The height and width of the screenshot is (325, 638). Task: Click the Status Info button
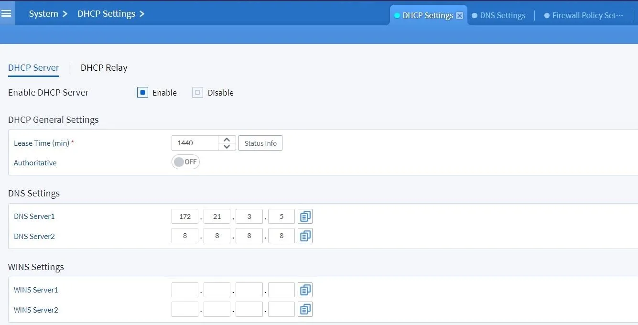pos(260,142)
